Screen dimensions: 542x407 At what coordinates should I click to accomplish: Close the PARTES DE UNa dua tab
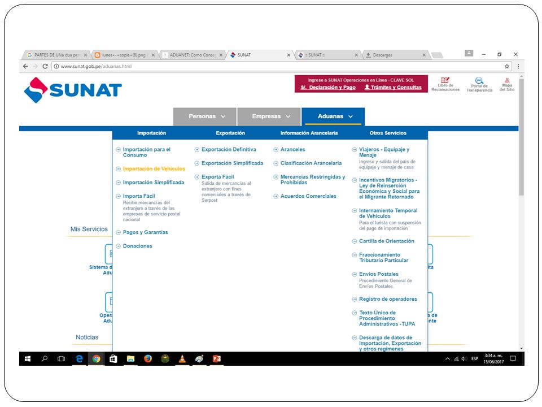85,55
